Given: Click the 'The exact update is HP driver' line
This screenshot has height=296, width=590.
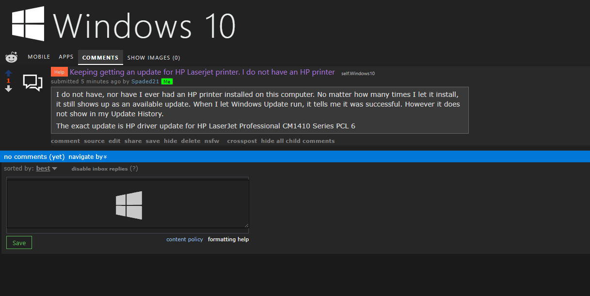Looking at the screenshot, I should click(206, 126).
